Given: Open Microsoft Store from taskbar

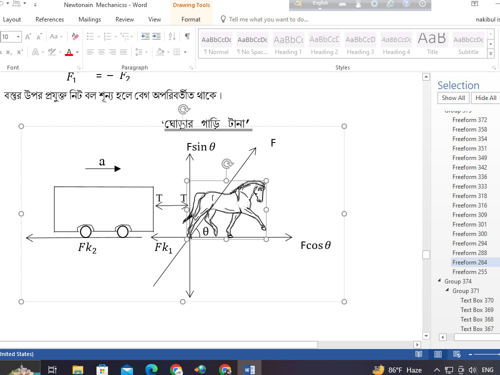Looking at the screenshot, I should pos(102,369).
